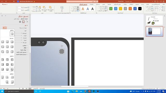Open the Shape Effects dropdown
This screenshot has height=93, width=166.
[102, 11]
